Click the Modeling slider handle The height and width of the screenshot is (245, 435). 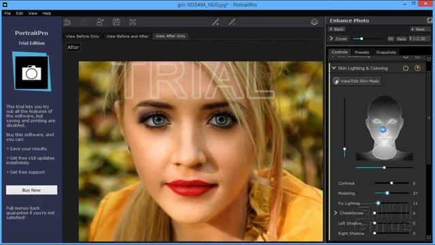point(387,193)
